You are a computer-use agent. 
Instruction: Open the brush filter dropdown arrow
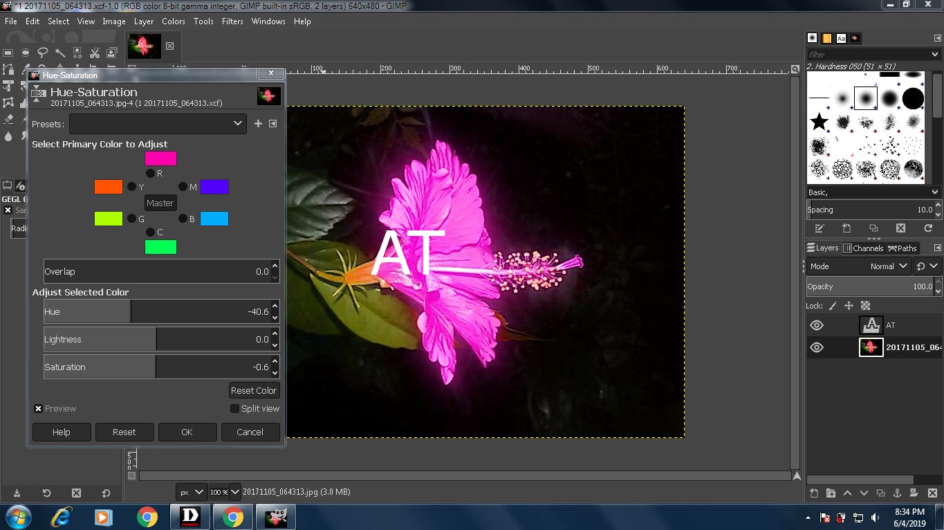934,54
